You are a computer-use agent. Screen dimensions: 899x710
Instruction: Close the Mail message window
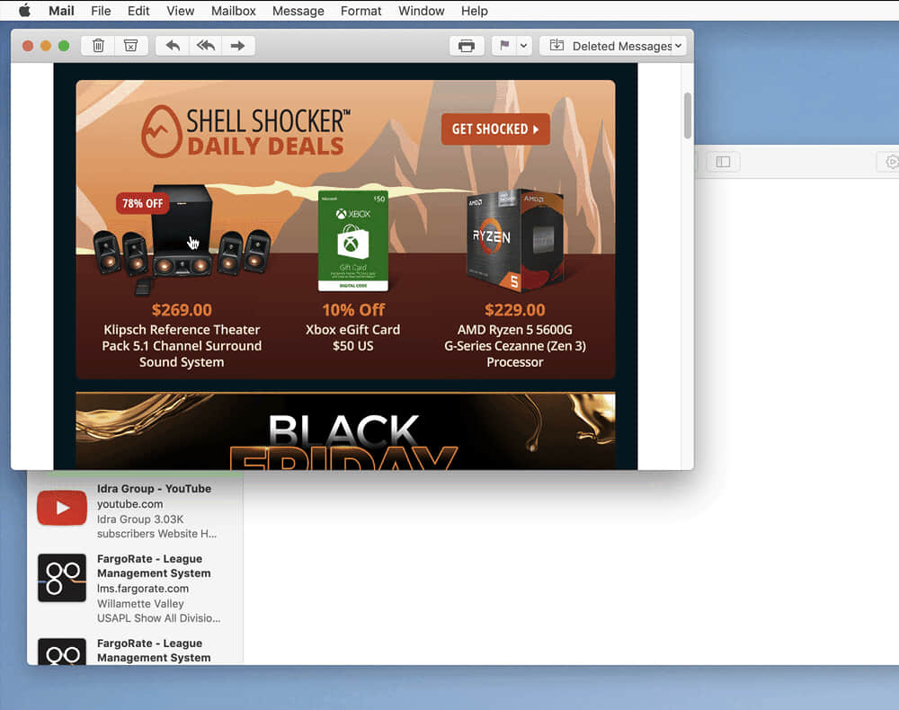28,46
